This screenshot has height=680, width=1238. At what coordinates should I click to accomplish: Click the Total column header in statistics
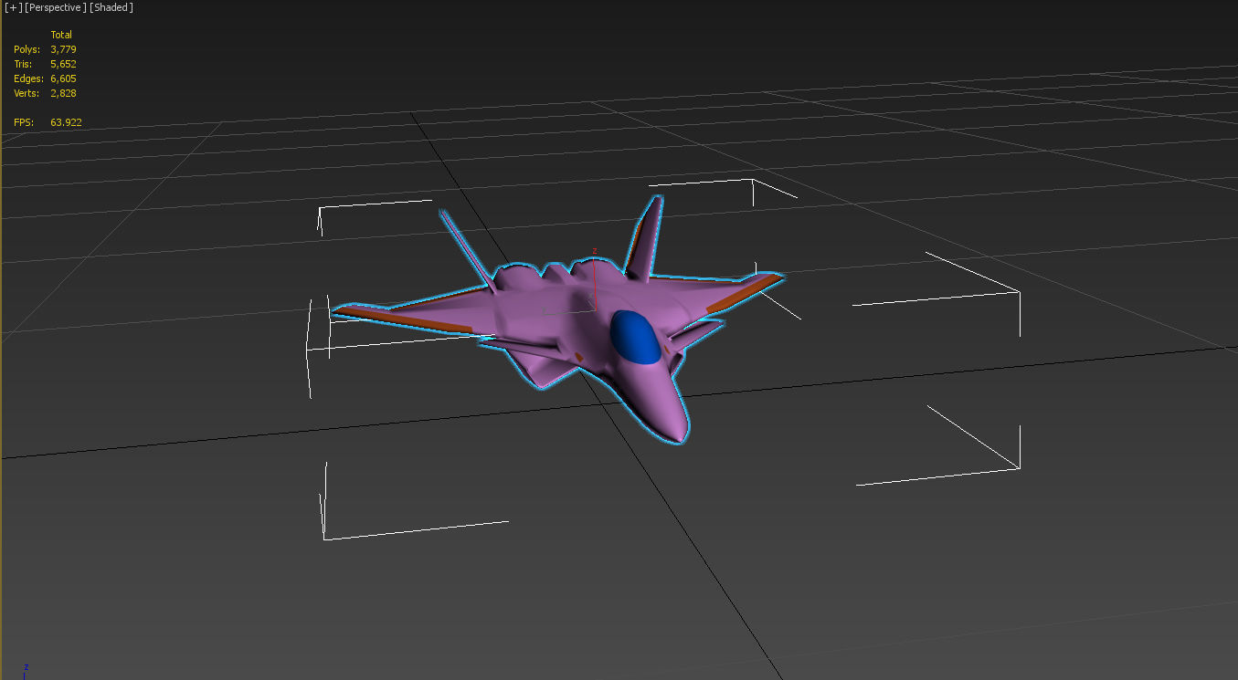click(x=61, y=35)
